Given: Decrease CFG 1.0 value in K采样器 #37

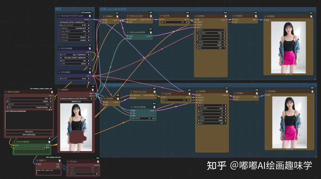Looking at the screenshot, I should pyautogui.click(x=199, y=114).
